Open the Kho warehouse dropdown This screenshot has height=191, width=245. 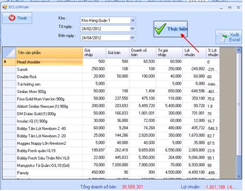coord(133,20)
